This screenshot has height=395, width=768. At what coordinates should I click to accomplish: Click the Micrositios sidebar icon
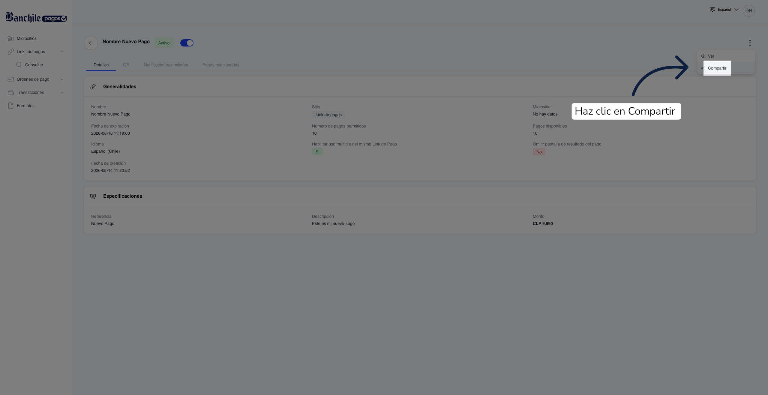[11, 38]
